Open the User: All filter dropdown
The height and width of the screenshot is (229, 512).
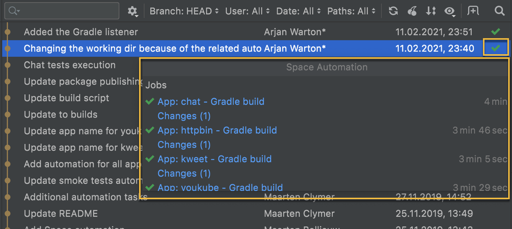[247, 11]
